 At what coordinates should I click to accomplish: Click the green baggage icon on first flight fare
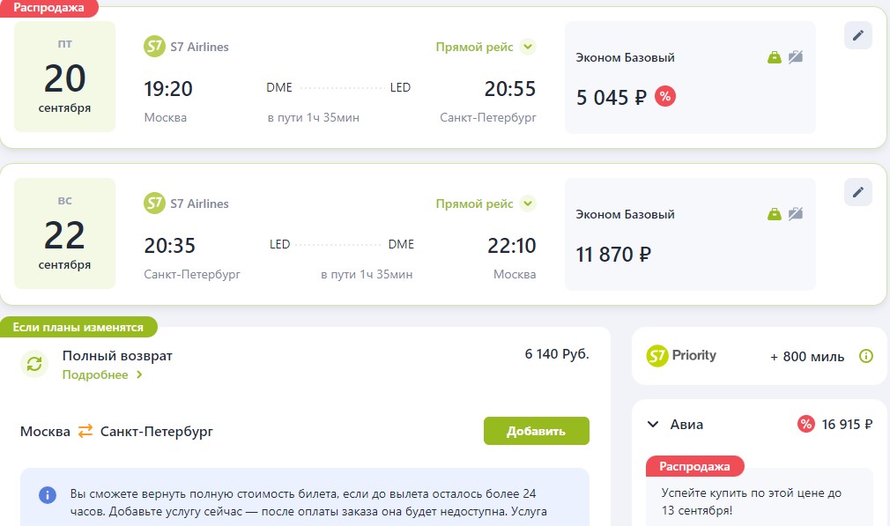(775, 57)
